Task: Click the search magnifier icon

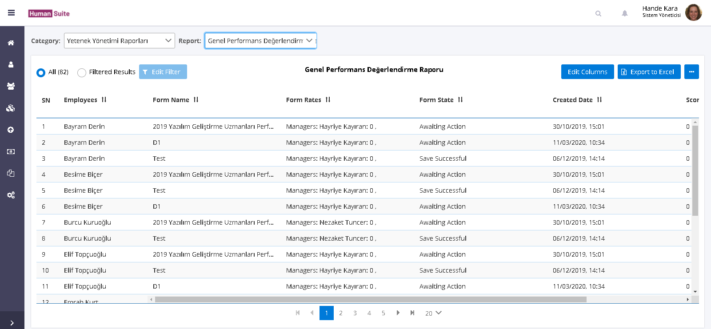Action: click(598, 14)
